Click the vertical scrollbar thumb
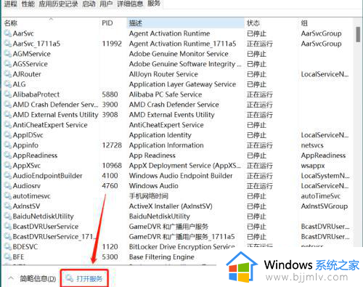The image size is (363, 287). (x=358, y=34)
